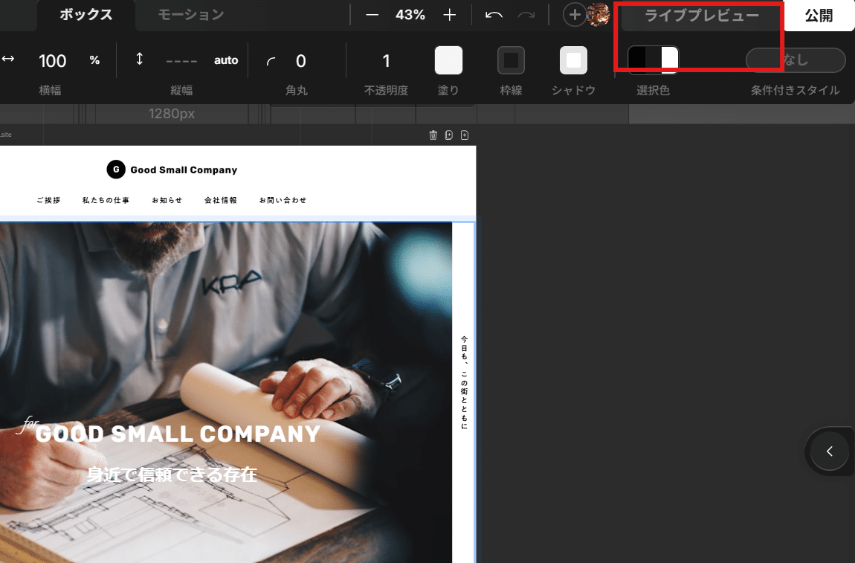Change the width unit percent sign

click(x=95, y=60)
